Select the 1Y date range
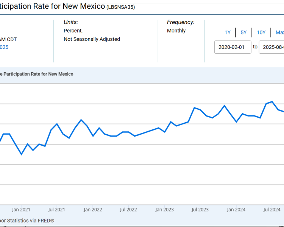Image resolution: width=284 pixels, height=227 pixels. pos(228,33)
